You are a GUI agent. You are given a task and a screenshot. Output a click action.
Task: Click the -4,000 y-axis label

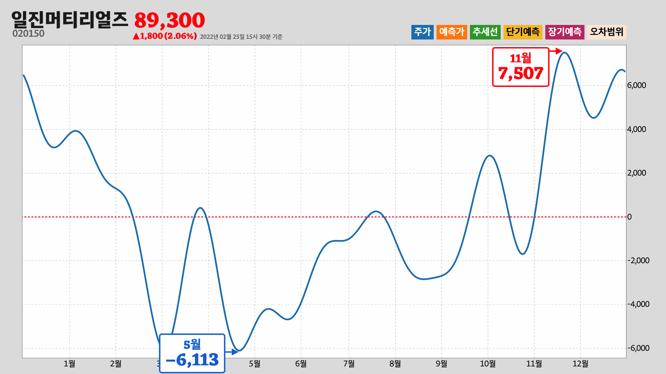click(x=638, y=304)
